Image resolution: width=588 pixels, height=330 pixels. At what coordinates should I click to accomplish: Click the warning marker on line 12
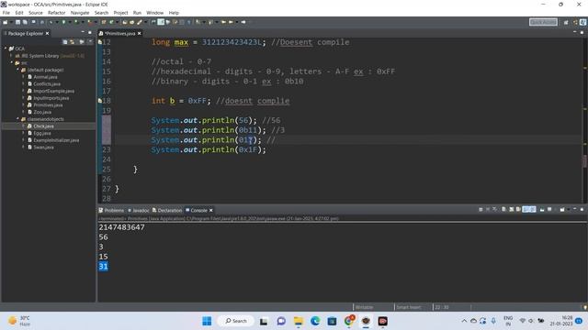tap(100, 42)
